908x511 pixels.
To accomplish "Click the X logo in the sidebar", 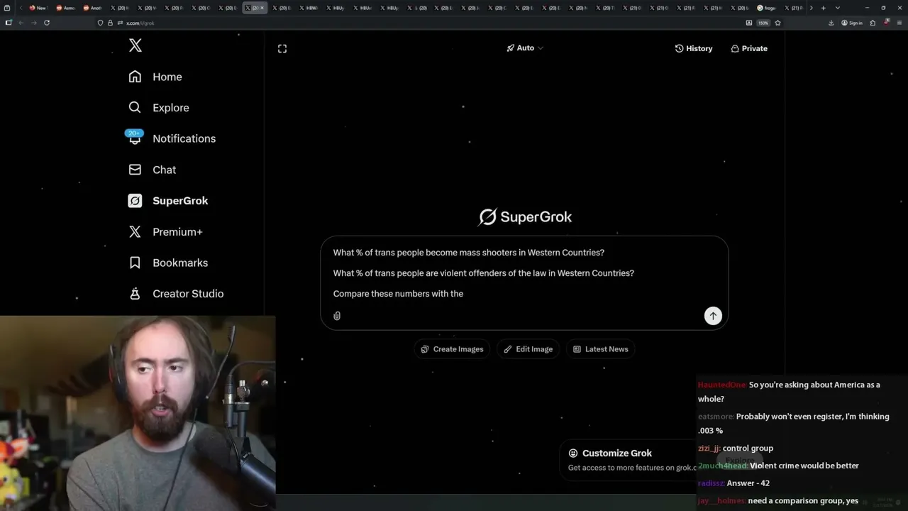I will click(135, 45).
